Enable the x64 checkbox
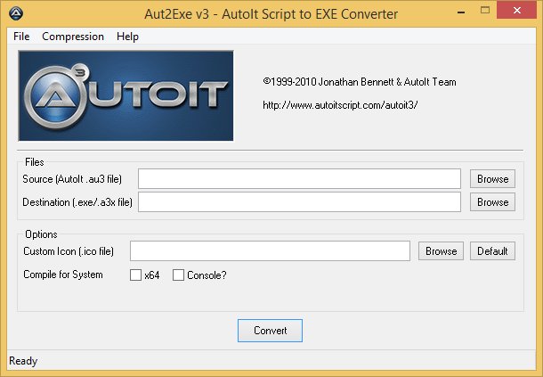 tap(135, 275)
